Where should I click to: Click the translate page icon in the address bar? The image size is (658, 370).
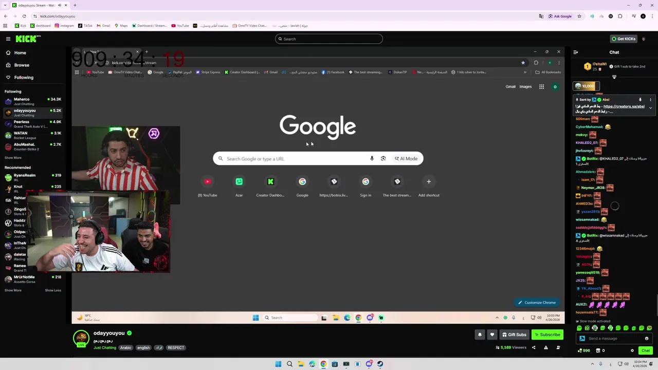541,16
